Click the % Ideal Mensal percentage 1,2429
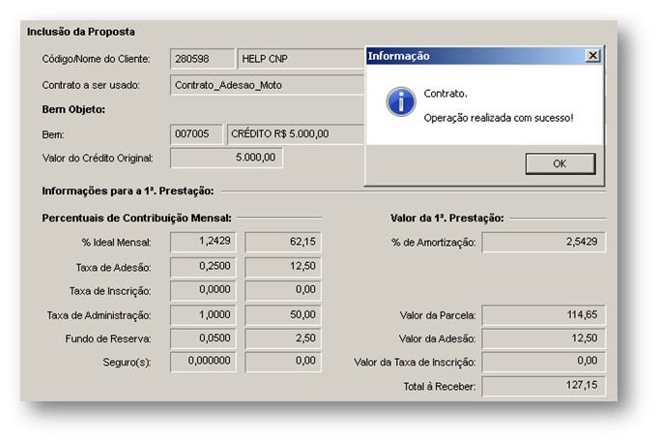658x442 pixels. [203, 242]
